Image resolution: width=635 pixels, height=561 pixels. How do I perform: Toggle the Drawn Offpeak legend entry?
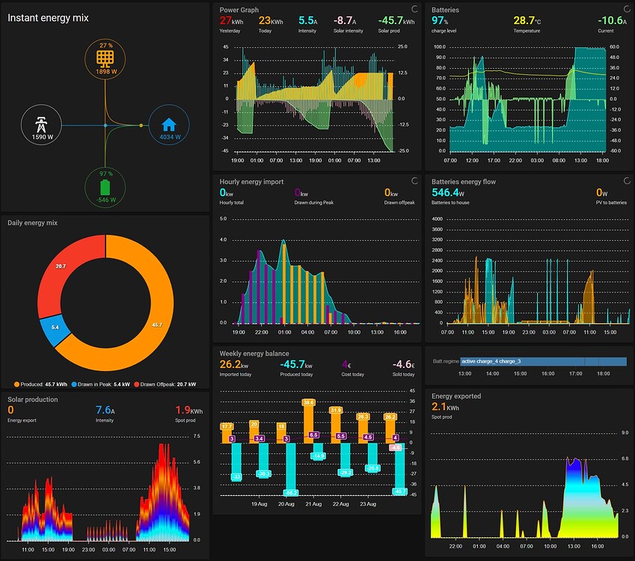coord(165,384)
